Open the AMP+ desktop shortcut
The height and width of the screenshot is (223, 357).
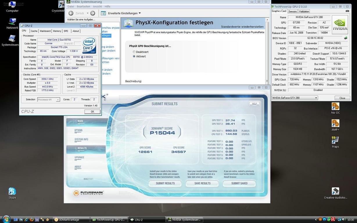(336, 125)
